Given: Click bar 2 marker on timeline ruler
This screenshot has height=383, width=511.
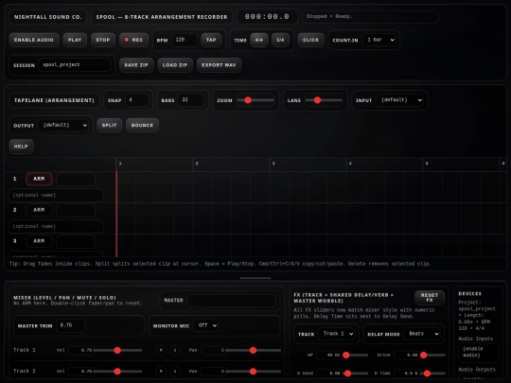Looking at the screenshot, I should pyautogui.click(x=197, y=164).
